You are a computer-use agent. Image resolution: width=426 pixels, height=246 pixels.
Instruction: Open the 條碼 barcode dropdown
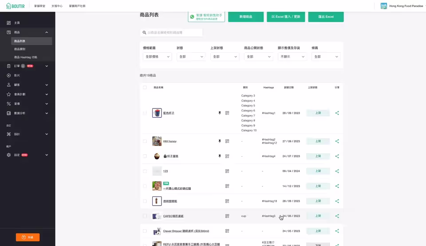pos(326,57)
